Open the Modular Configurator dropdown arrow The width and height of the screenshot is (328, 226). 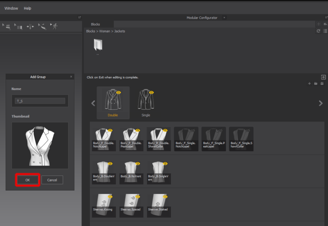224,17
